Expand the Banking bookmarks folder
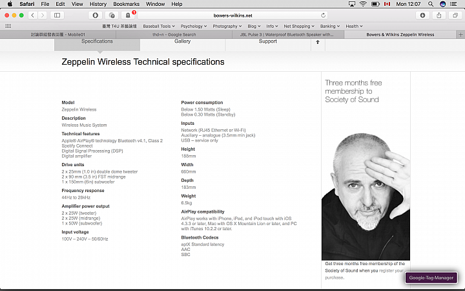Image resolution: width=465 pixels, height=291 pixels. click(x=330, y=26)
